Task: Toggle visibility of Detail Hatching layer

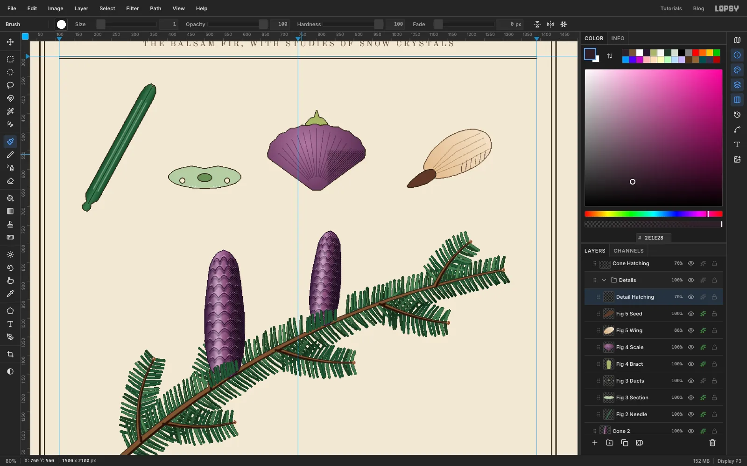Action: [x=691, y=297]
